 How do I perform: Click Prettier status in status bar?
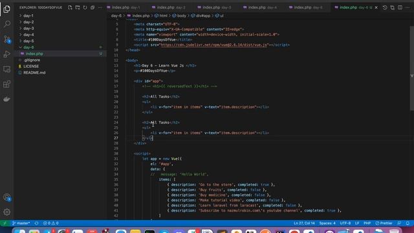[x=384, y=223]
